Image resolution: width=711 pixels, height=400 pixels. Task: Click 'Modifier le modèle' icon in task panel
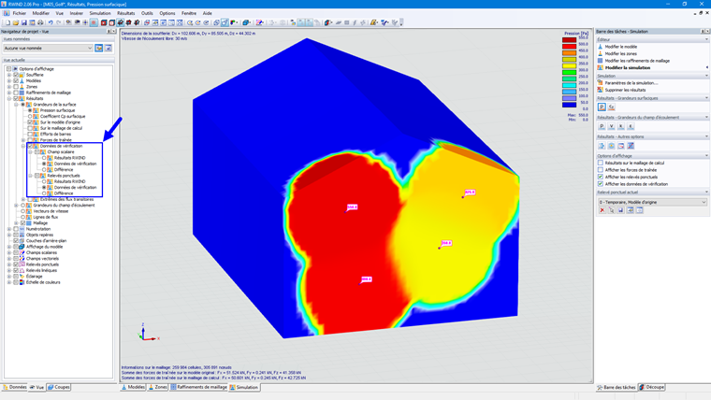coord(601,47)
